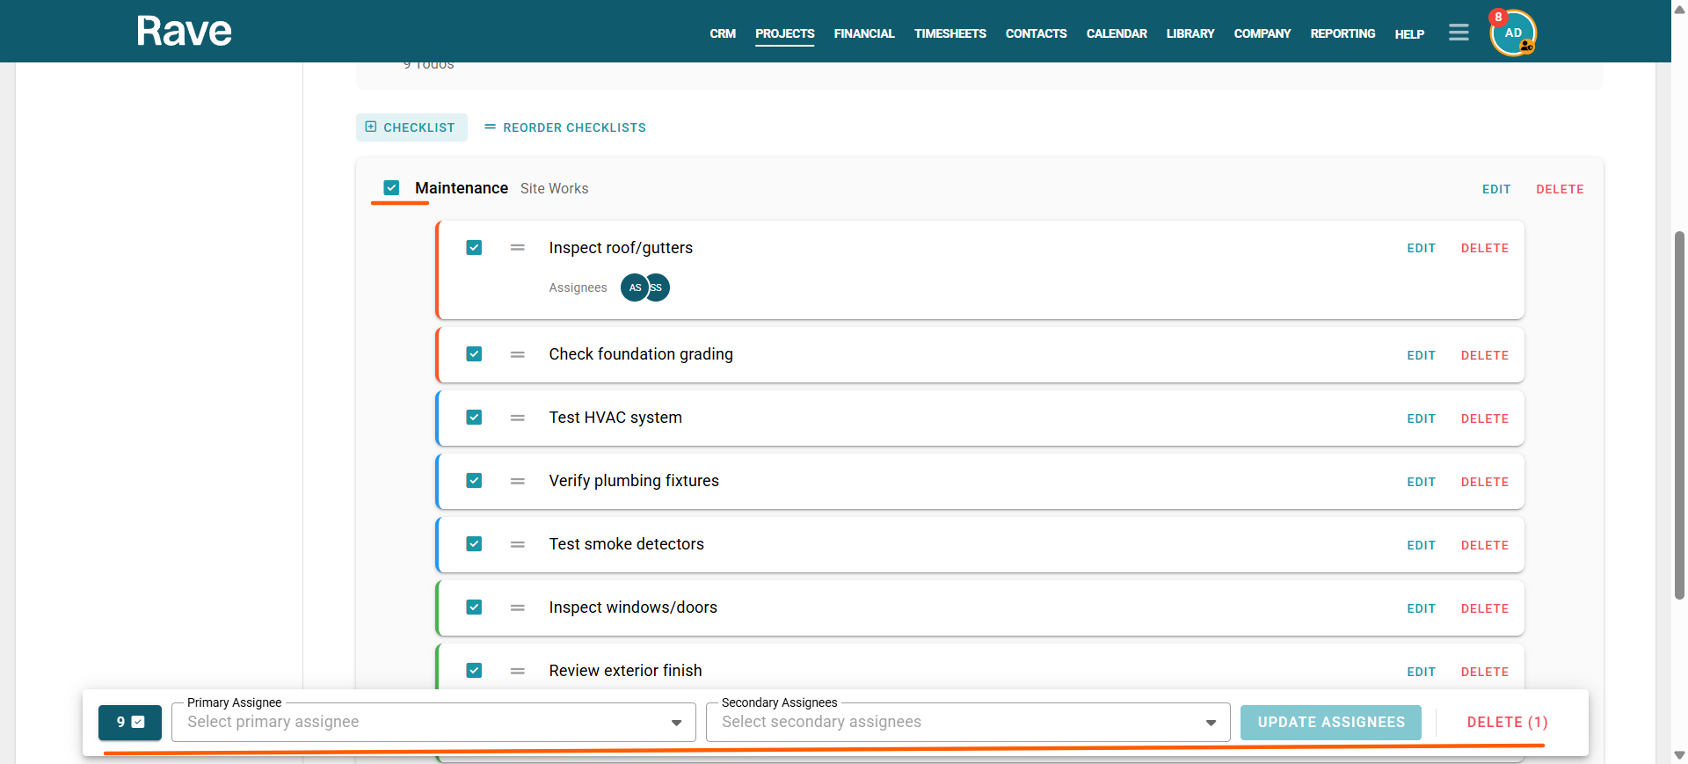Click the page vertical scrollbar thumb

pos(1679,415)
